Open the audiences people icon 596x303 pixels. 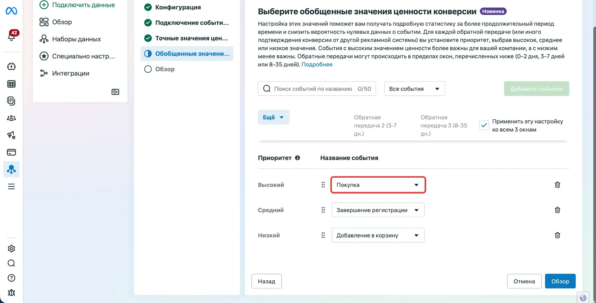tap(11, 118)
